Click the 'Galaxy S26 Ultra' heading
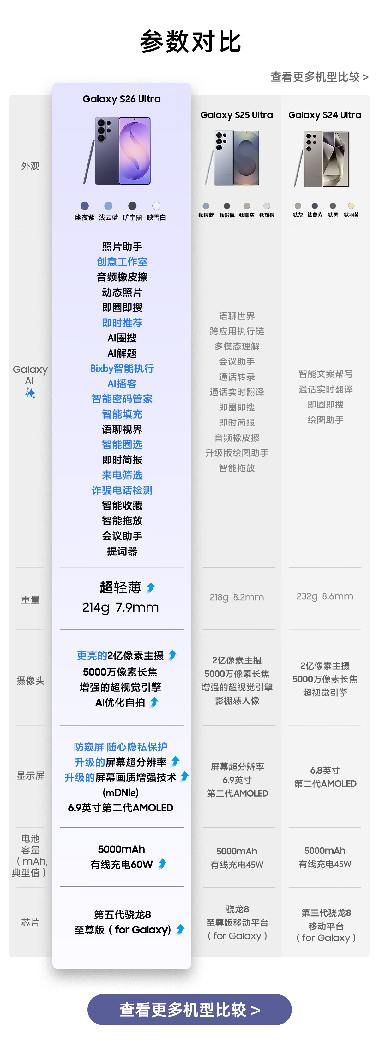 pyautogui.click(x=122, y=99)
